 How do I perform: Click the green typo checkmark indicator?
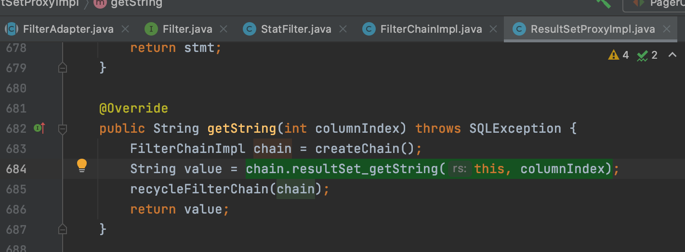(642, 56)
